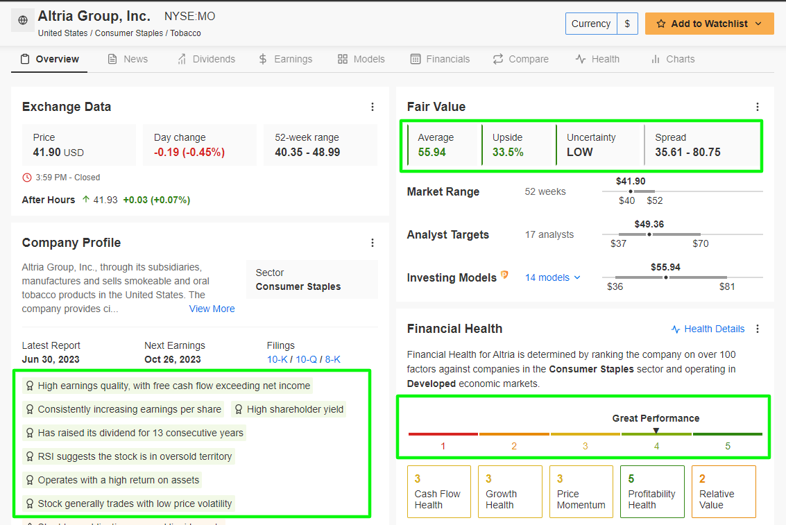Expand the 14 models dropdown

pos(553,277)
